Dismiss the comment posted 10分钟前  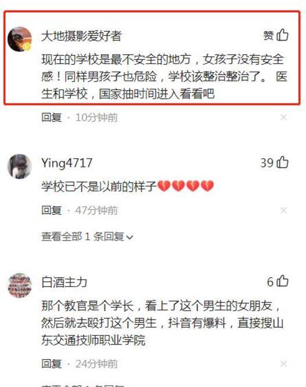[283, 117]
